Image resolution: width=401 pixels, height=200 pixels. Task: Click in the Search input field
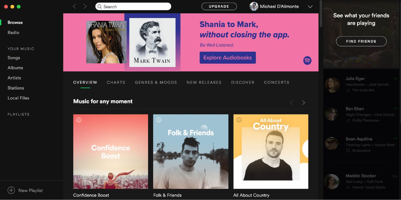(x=133, y=6)
